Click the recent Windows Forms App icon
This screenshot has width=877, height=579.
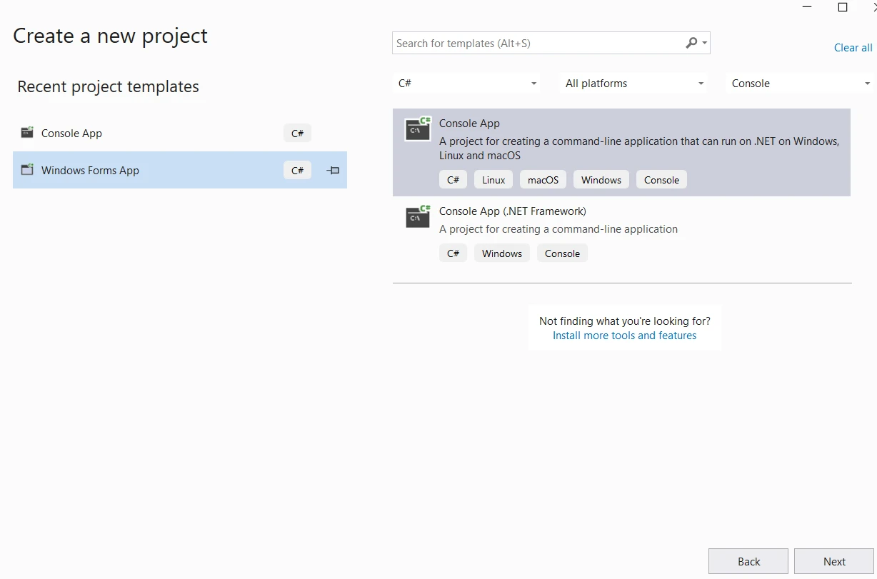click(27, 170)
